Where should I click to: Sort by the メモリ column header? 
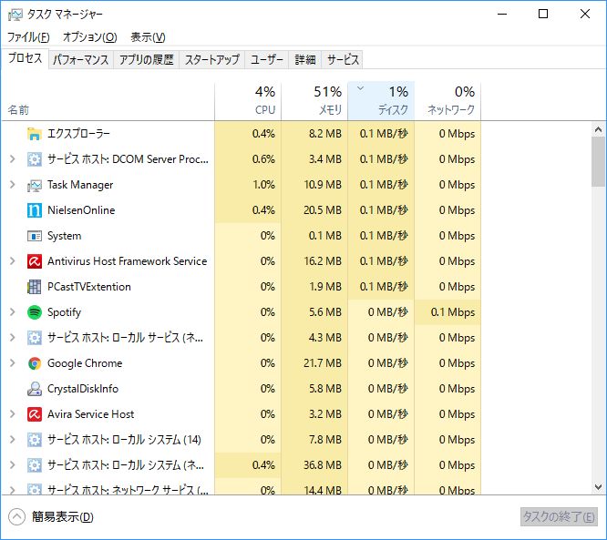314,101
